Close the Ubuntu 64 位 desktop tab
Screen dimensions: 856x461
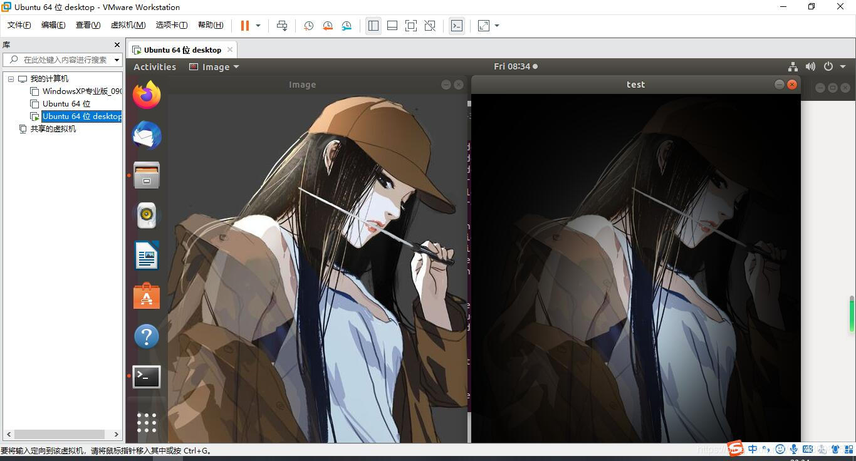click(230, 49)
